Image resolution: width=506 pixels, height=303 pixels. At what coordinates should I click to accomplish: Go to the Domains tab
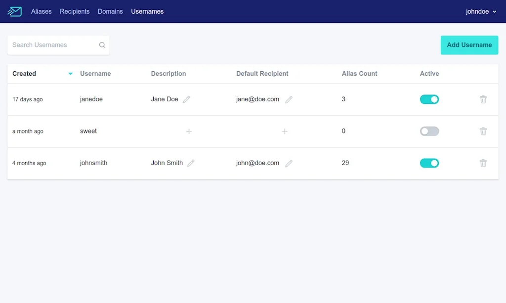[110, 11]
